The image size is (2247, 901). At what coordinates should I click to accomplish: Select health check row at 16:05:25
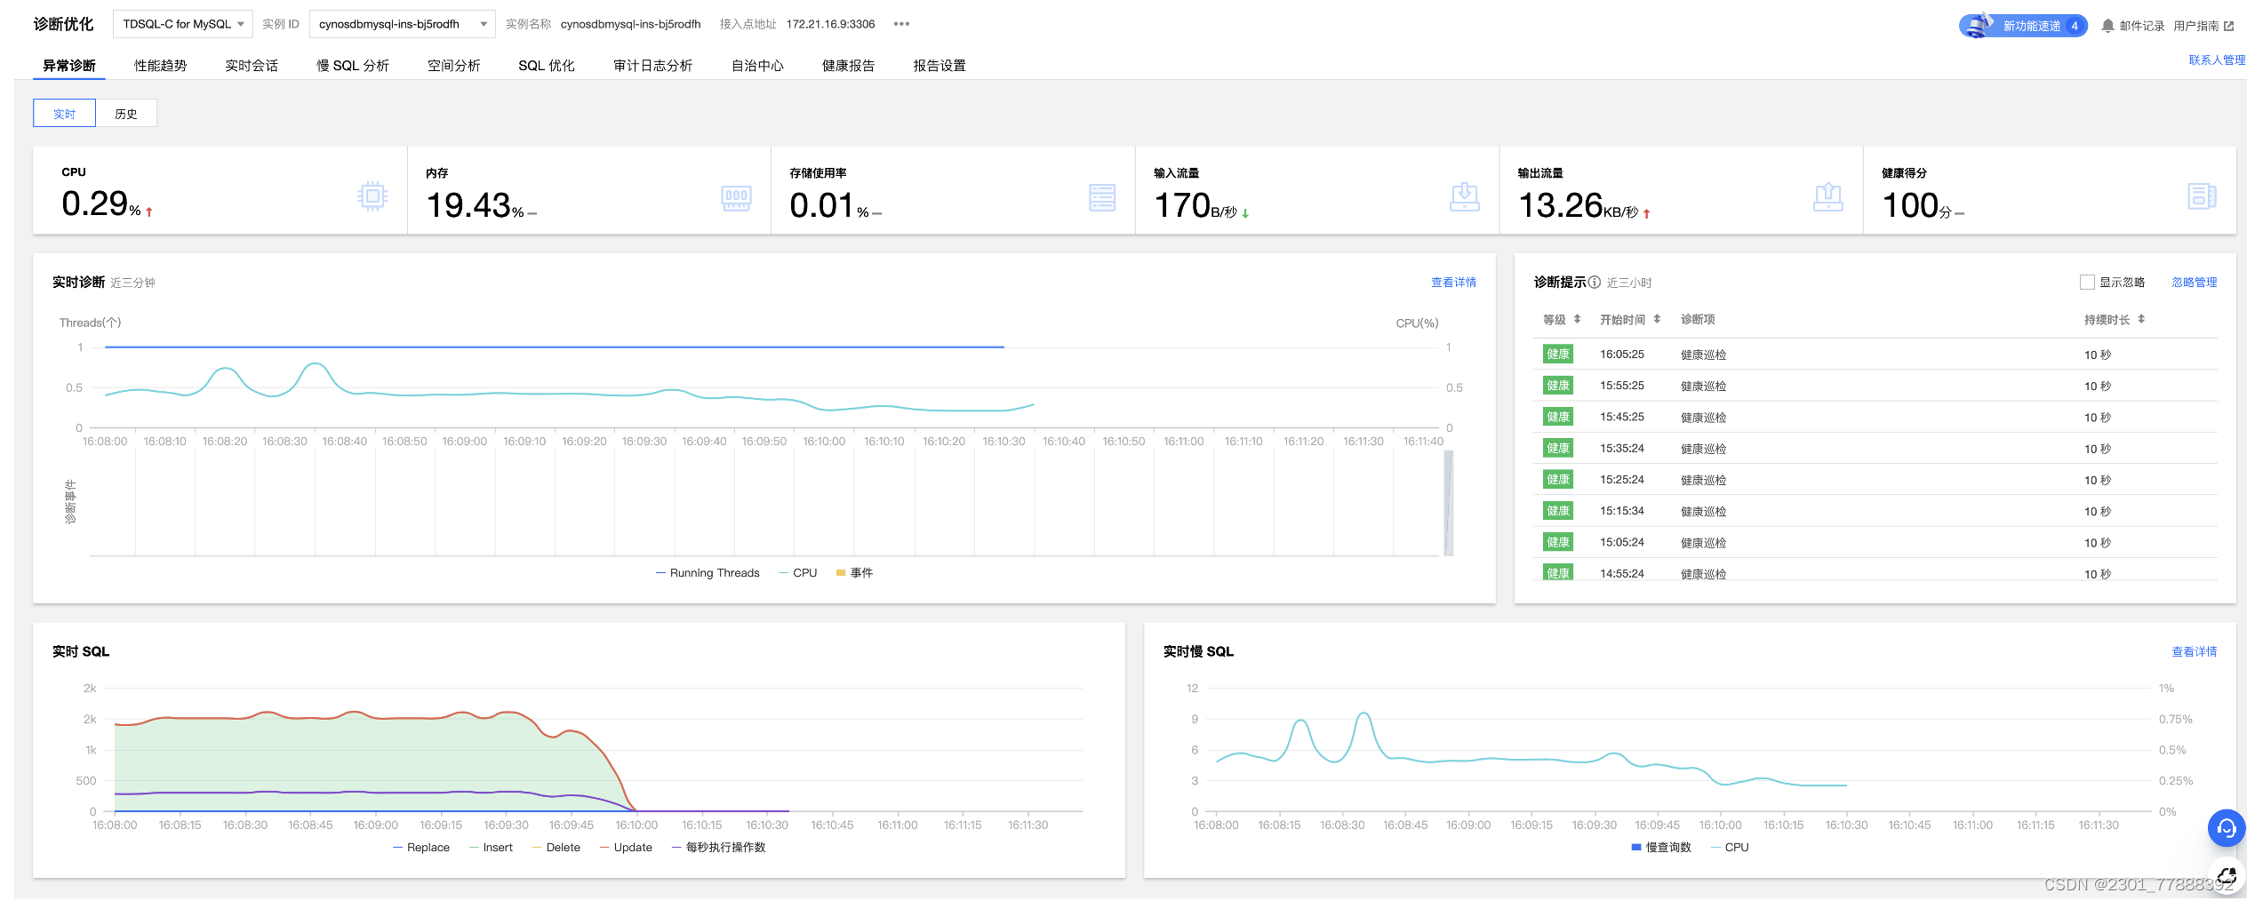1875,355
